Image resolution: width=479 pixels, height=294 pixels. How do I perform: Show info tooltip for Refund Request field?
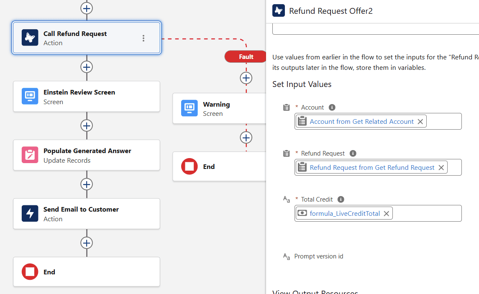click(x=353, y=153)
